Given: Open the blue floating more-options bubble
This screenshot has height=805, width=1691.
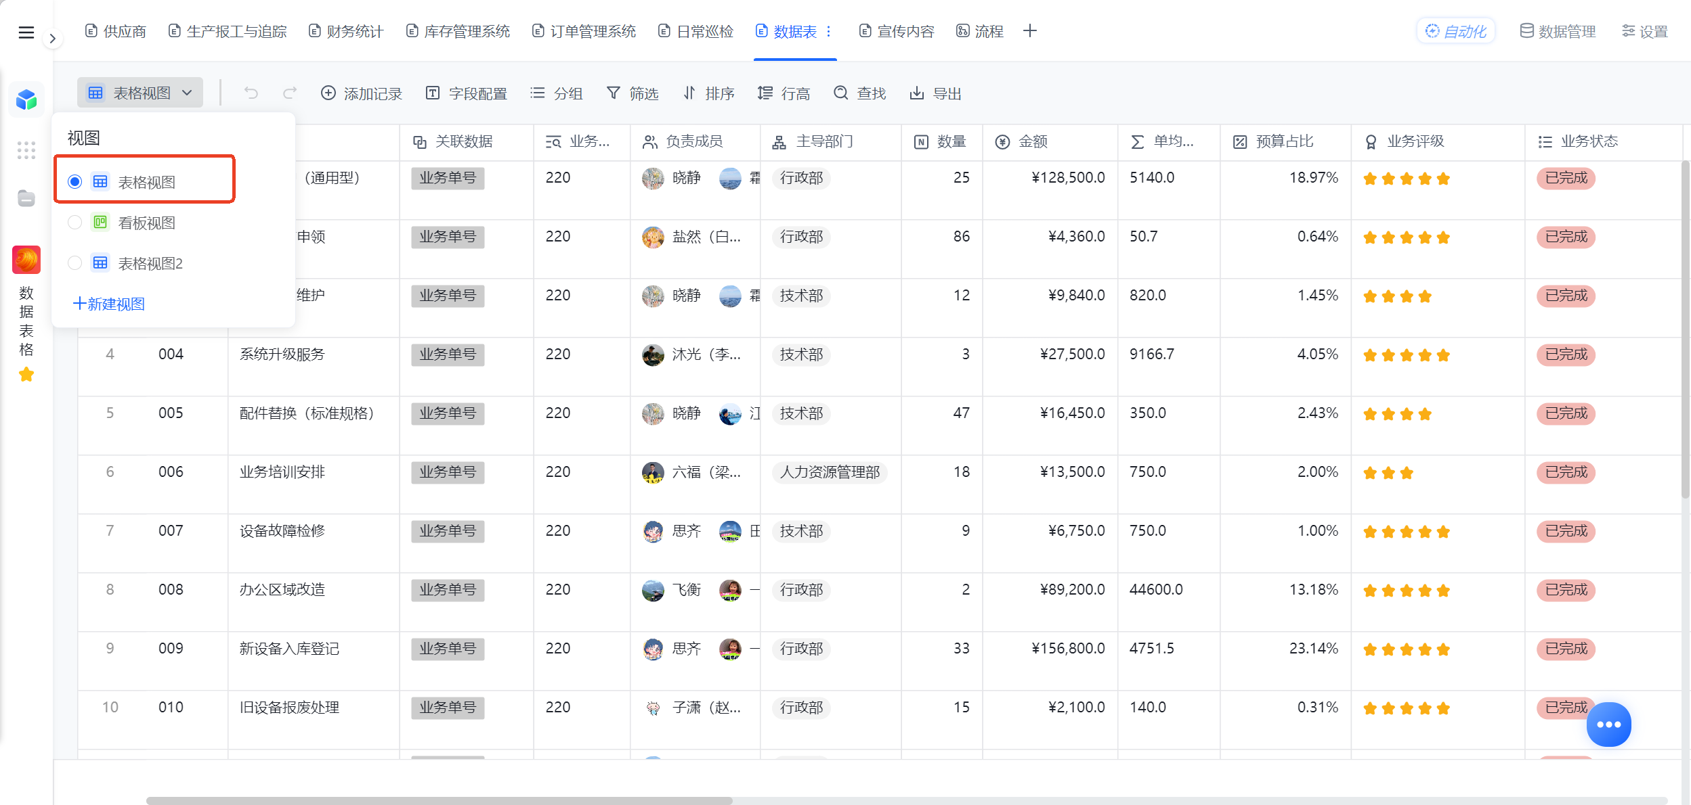Looking at the screenshot, I should tap(1609, 724).
